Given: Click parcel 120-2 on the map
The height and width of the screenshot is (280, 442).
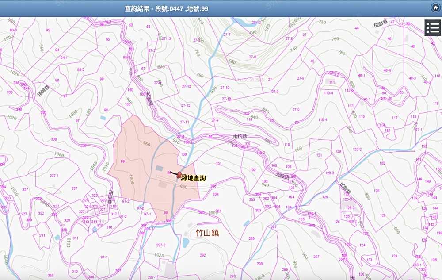Looking at the screenshot, I should coord(357,149).
